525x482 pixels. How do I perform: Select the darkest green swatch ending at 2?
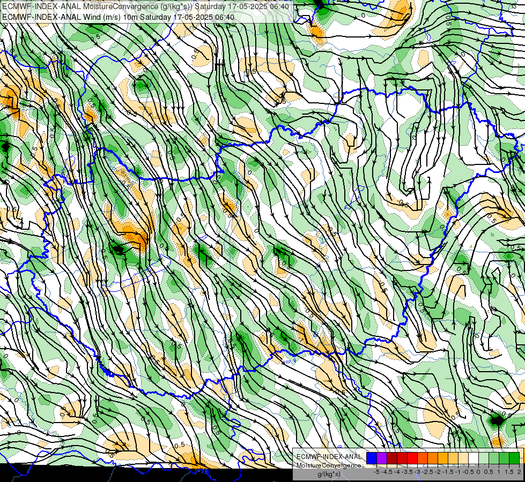click(x=514, y=458)
